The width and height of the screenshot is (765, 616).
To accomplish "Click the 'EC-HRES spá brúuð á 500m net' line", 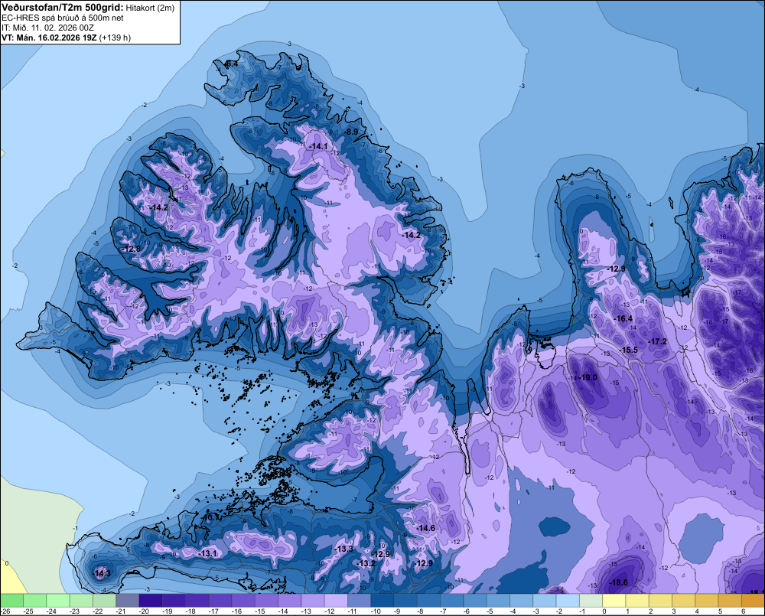I will click(x=63, y=18).
